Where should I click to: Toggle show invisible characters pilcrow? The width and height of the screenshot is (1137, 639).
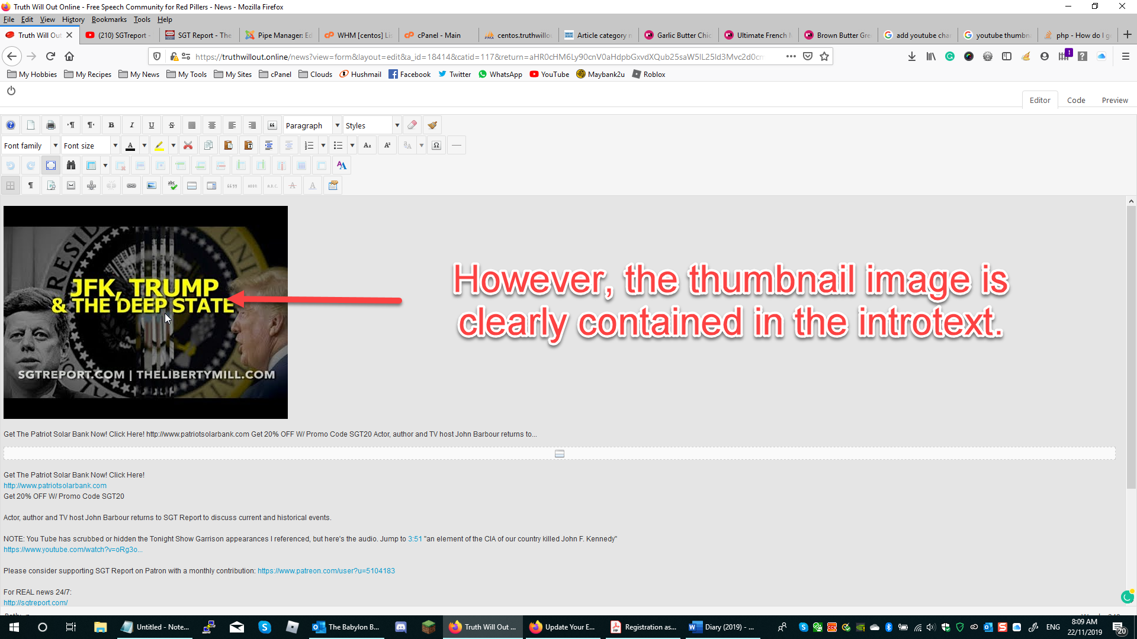[x=31, y=186]
